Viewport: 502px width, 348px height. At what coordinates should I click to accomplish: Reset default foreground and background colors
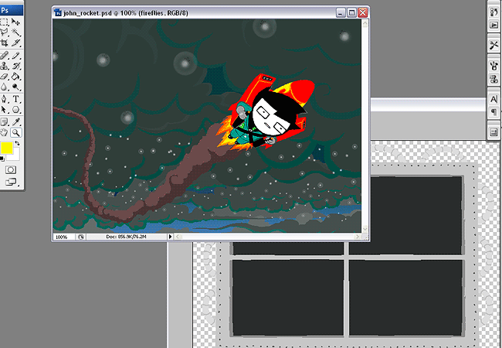(x=3, y=159)
